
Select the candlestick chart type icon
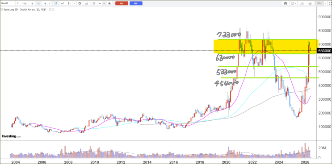[x=55, y=4]
